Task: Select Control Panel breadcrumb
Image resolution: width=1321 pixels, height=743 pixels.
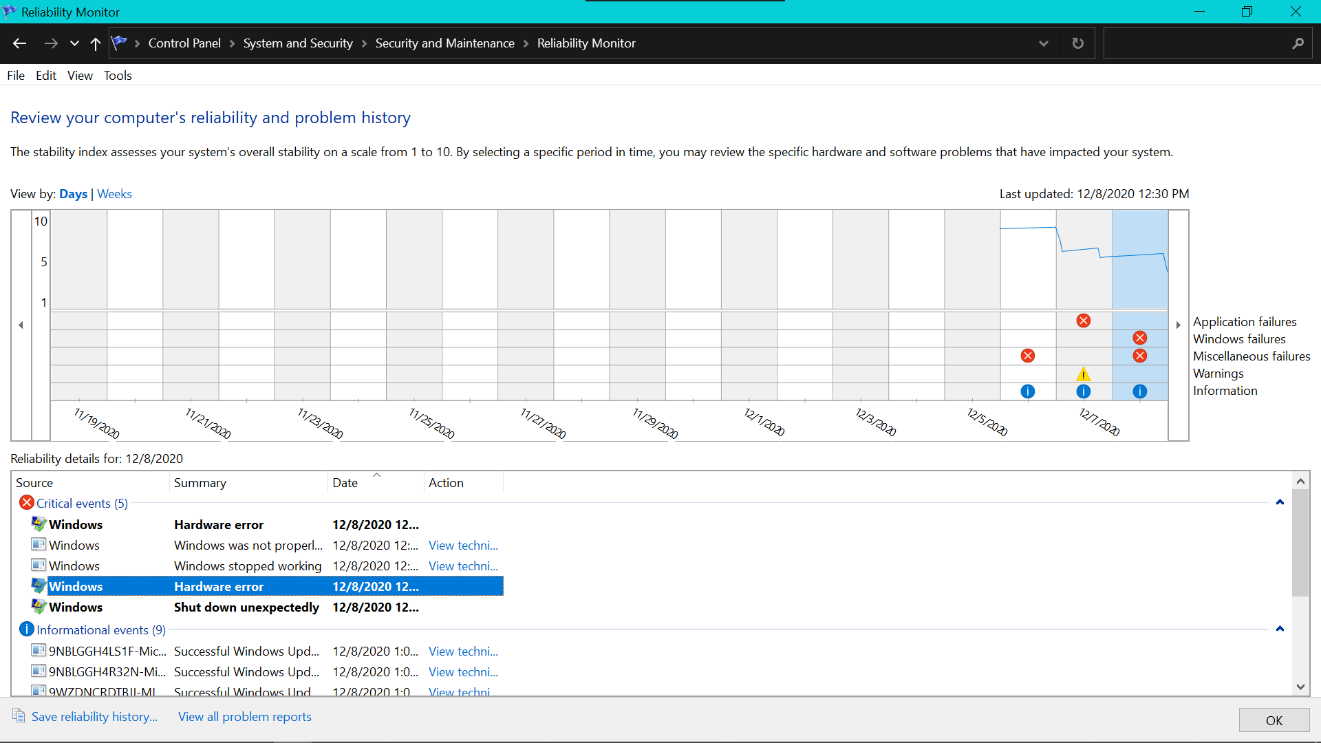Action: point(184,43)
